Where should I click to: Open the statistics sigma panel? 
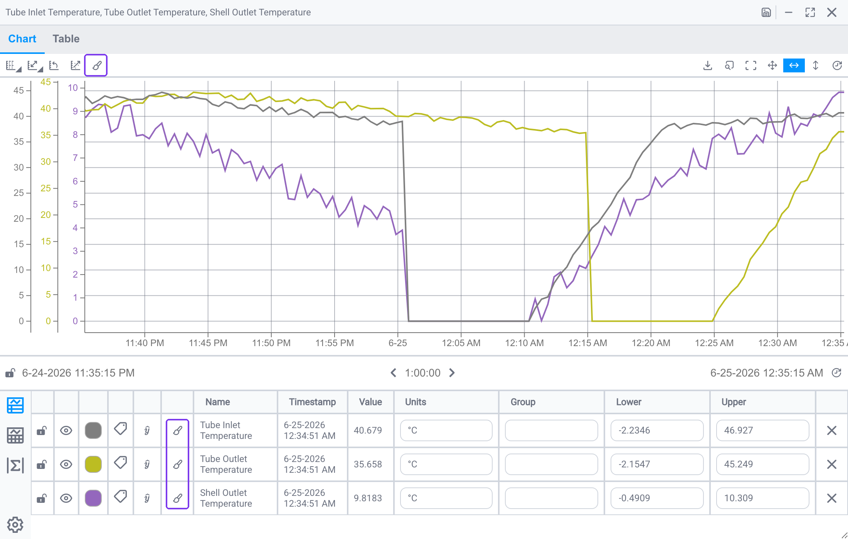(15, 465)
